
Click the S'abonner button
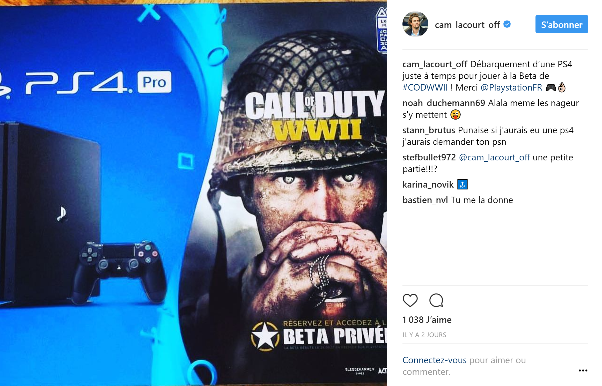[562, 24]
